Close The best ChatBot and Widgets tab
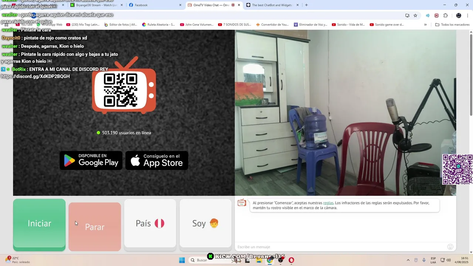473x266 pixels. [298, 5]
